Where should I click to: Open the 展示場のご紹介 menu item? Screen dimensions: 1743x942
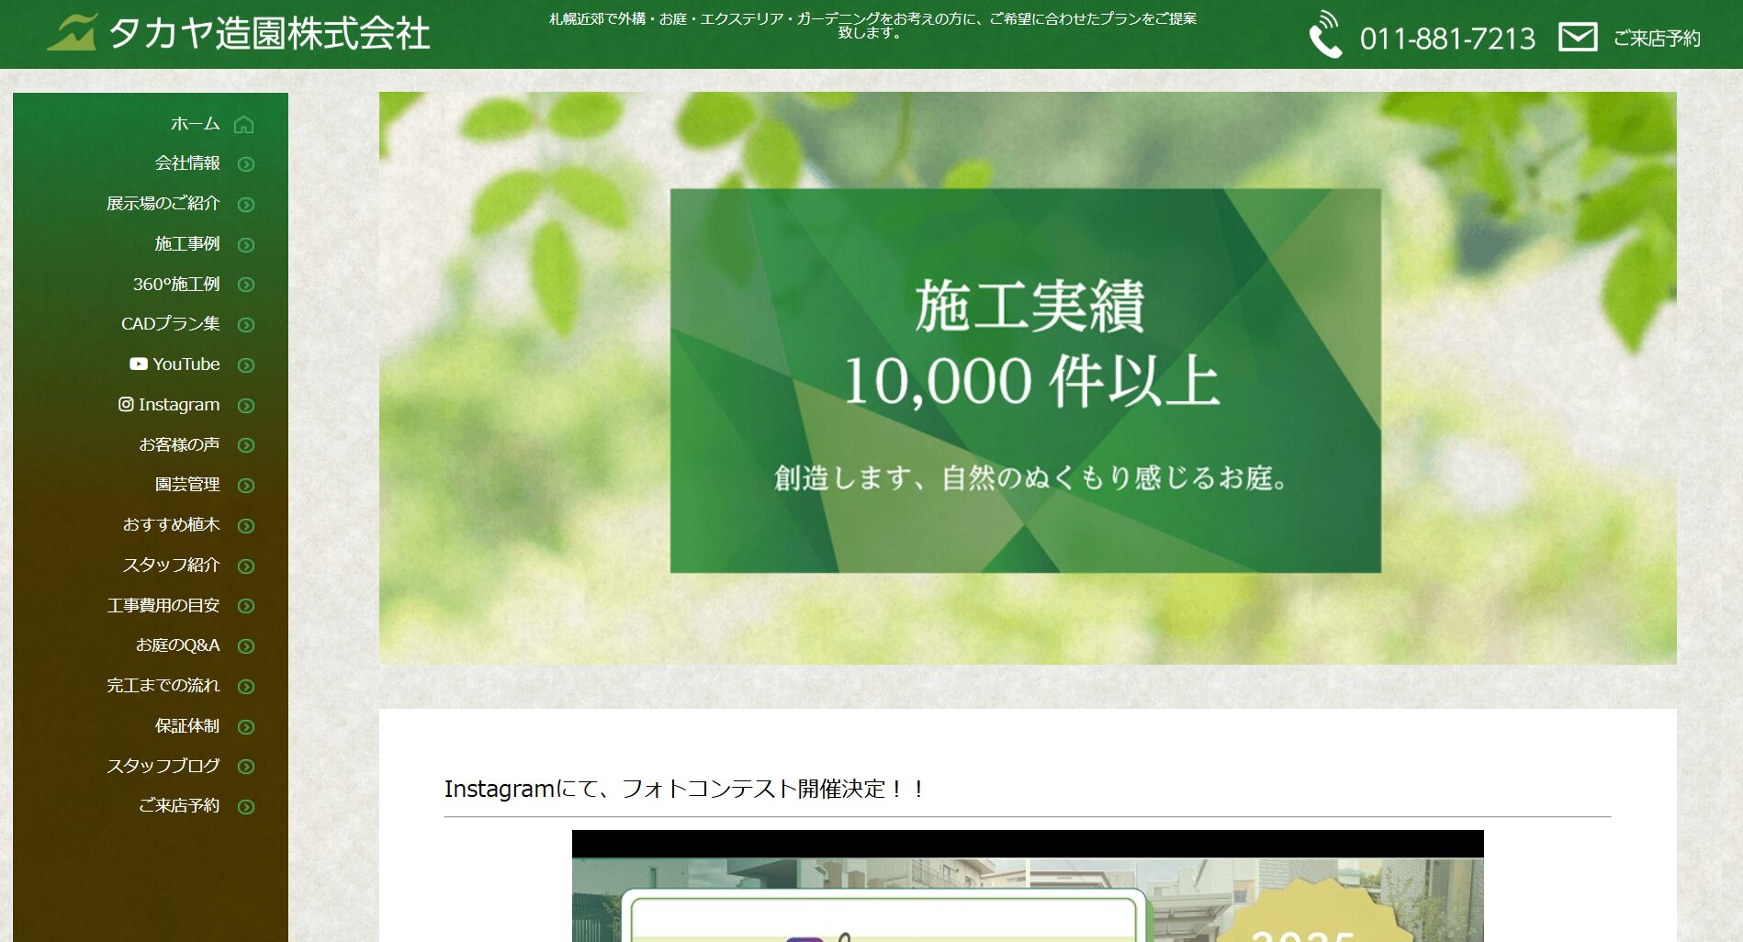click(165, 204)
